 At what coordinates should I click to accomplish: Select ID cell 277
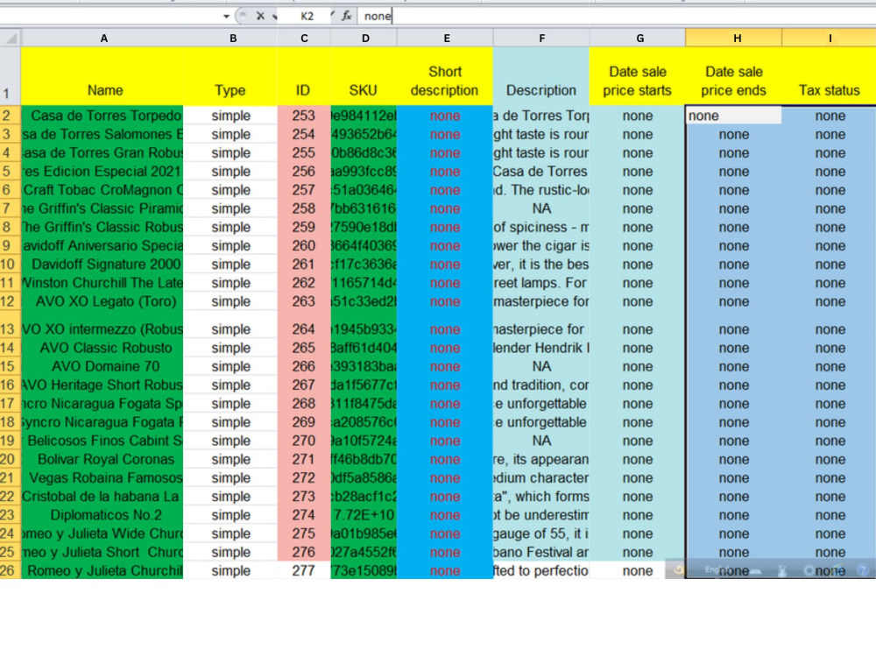pos(304,570)
